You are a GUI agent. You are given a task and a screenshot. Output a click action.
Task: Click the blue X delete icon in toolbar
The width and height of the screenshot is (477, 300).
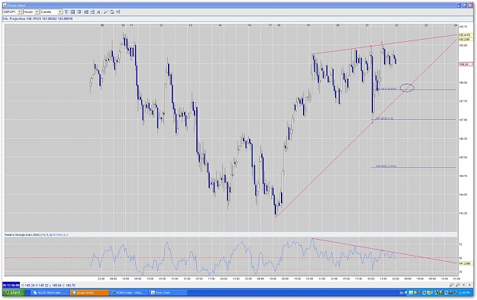pos(98,11)
